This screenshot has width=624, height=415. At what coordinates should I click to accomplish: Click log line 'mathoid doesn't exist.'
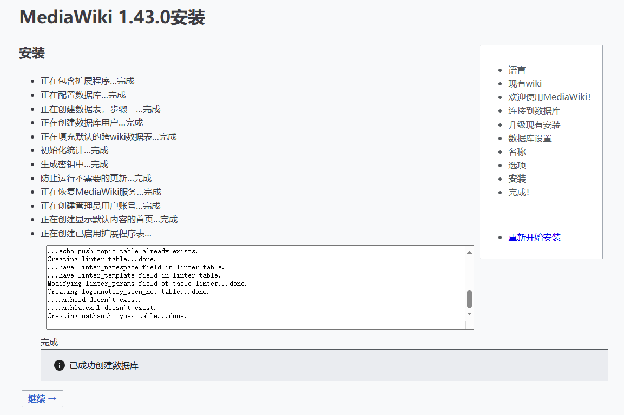(94, 300)
